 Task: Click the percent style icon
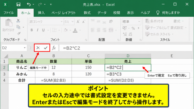[x=133, y=28]
